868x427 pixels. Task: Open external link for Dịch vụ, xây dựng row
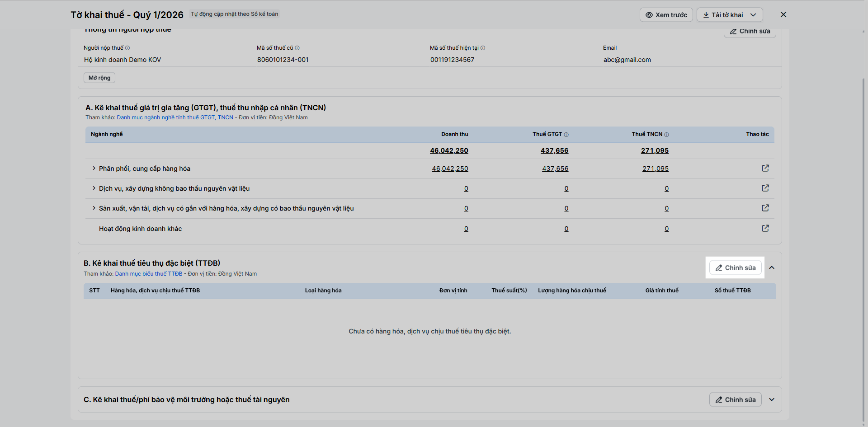(765, 188)
